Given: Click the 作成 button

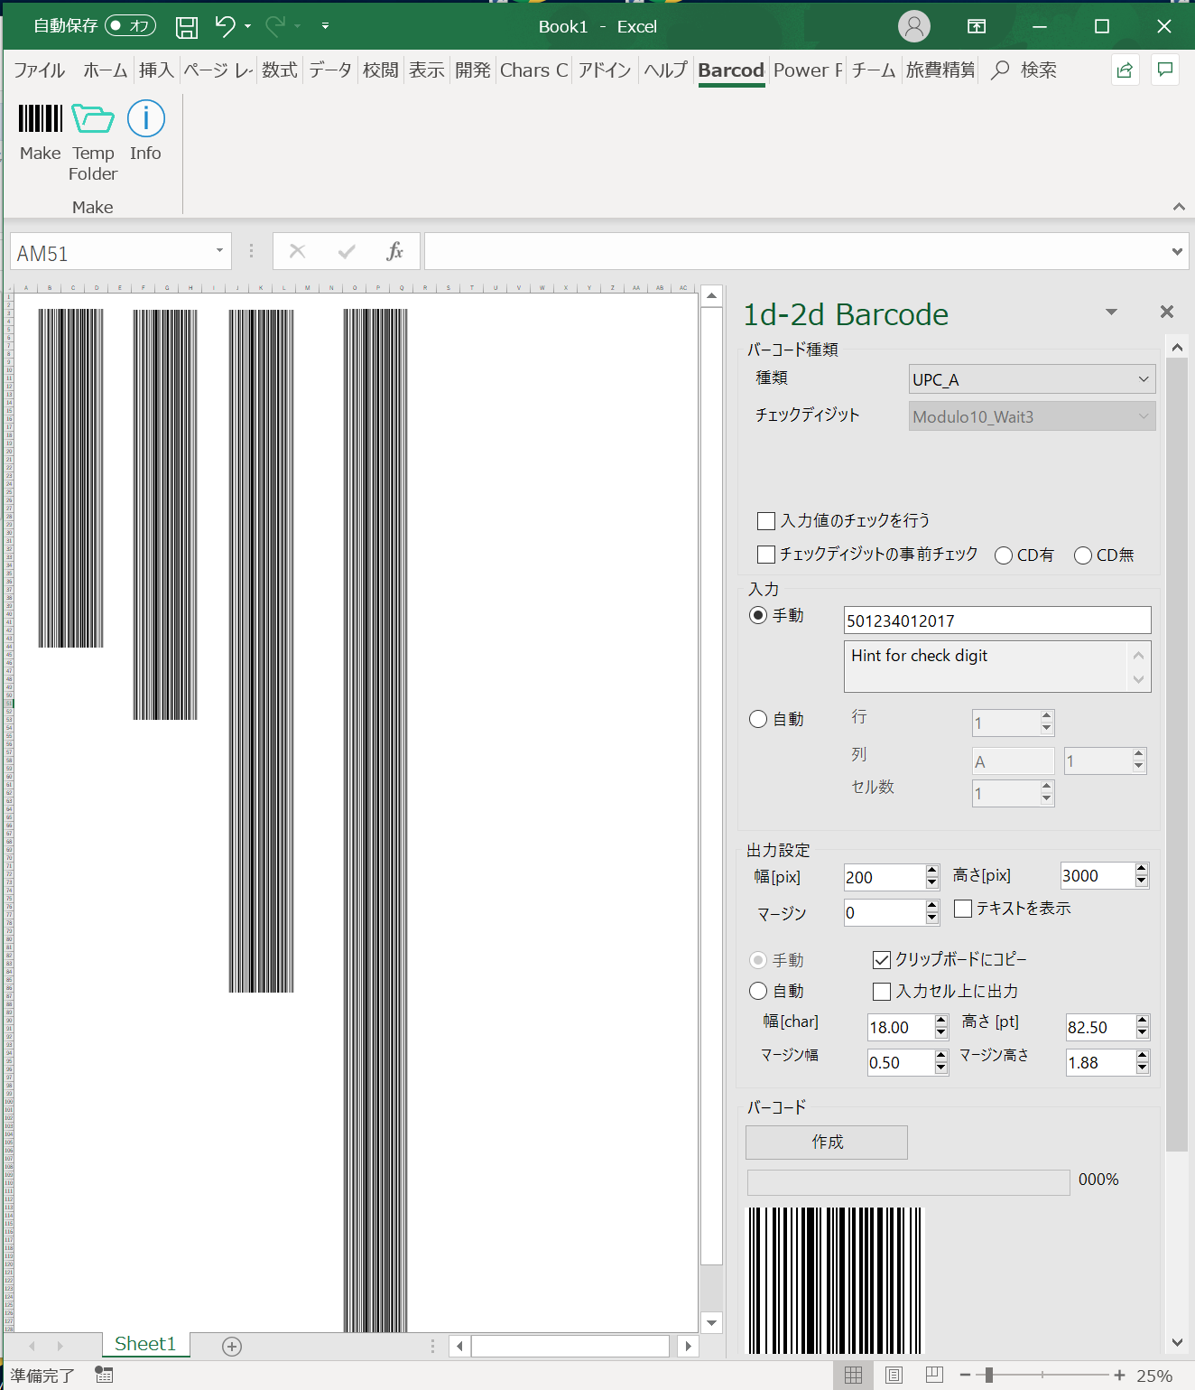Looking at the screenshot, I should (x=827, y=1143).
